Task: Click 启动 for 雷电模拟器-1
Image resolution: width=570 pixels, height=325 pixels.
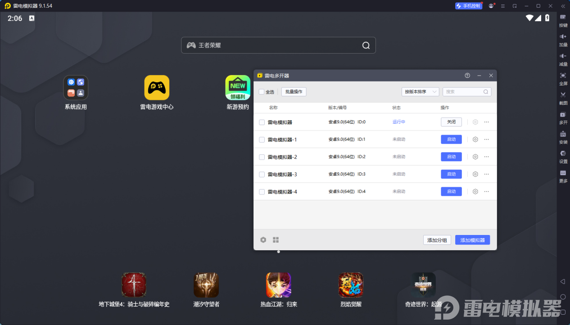Action: (451, 140)
